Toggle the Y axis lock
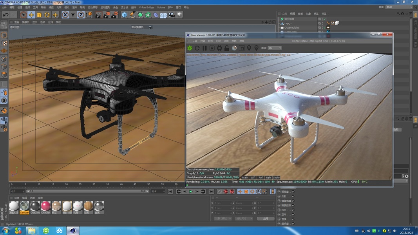The width and height of the screenshot is (418, 235). pos(73,15)
